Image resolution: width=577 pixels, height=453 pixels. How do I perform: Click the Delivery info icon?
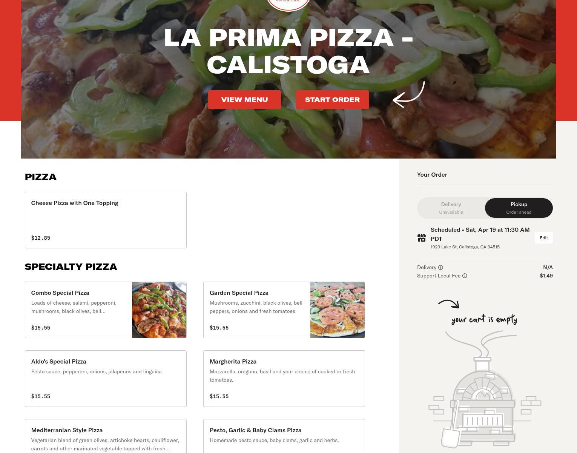[440, 267]
